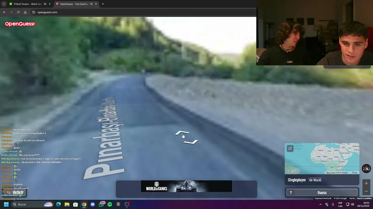Open the map settings slider icon
This screenshot has width=373, height=209.
click(x=290, y=149)
